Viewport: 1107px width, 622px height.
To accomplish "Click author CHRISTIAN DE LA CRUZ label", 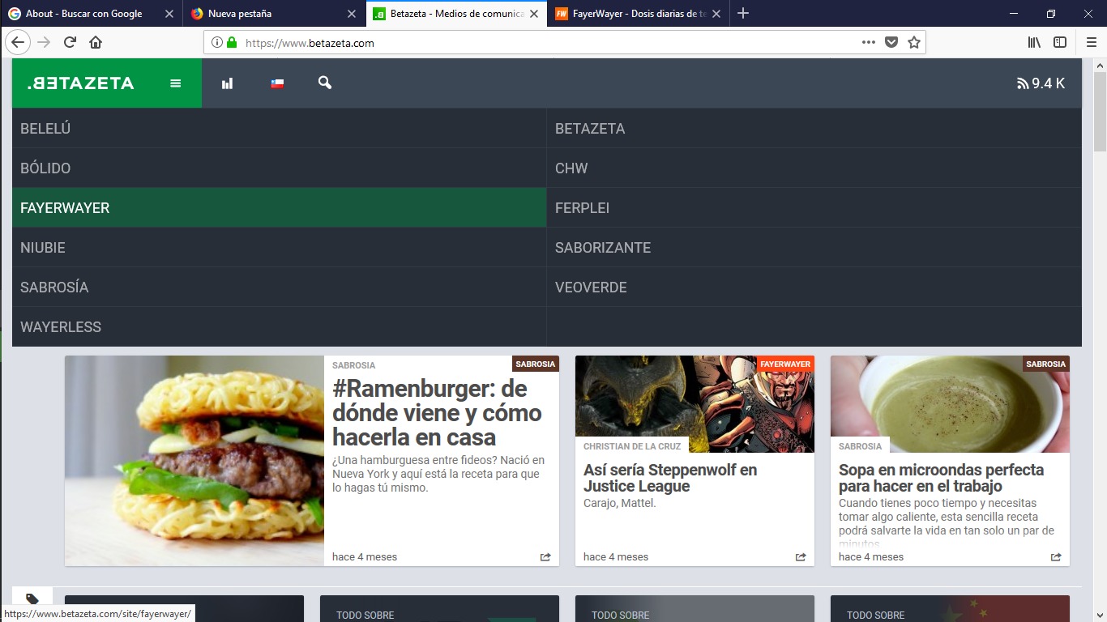I will [632, 446].
